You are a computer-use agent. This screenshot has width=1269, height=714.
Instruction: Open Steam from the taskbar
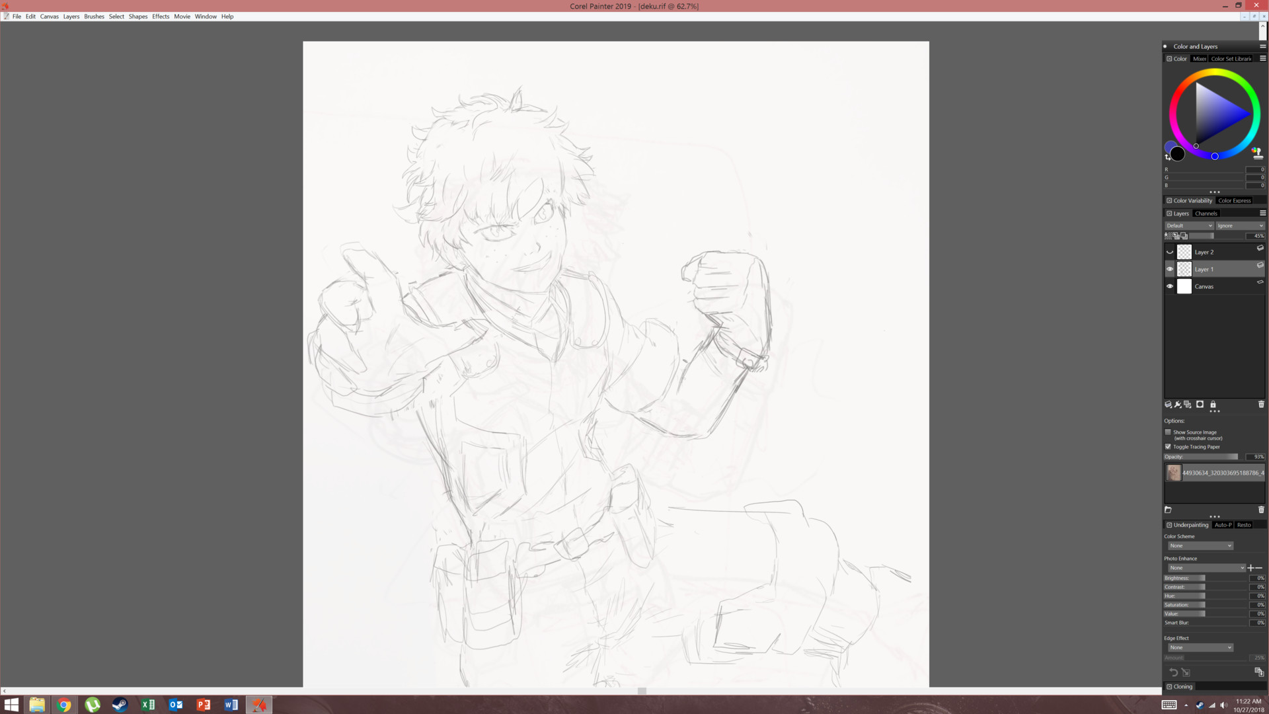[x=120, y=705]
